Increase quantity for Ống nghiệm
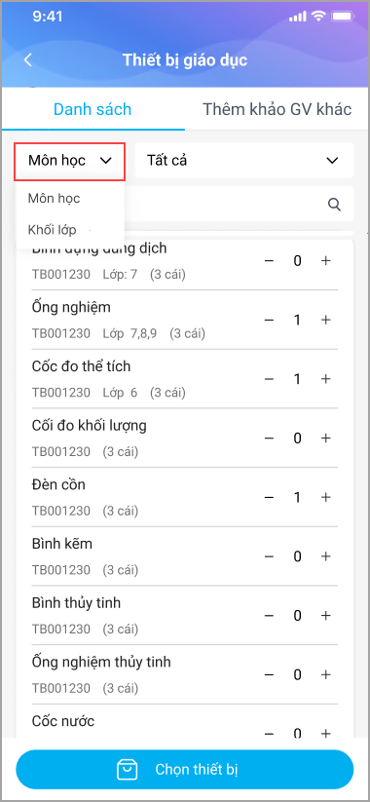 tap(325, 320)
